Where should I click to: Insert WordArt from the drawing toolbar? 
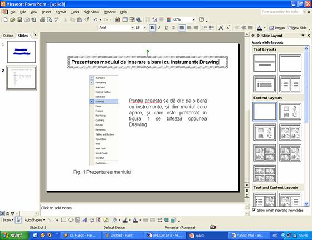[x=85, y=220]
